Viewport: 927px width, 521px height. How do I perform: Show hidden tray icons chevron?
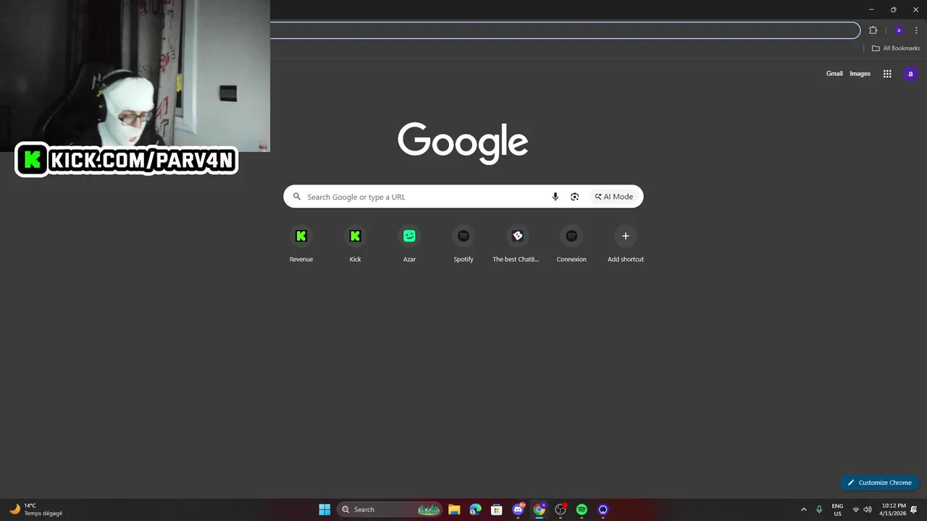click(x=803, y=509)
